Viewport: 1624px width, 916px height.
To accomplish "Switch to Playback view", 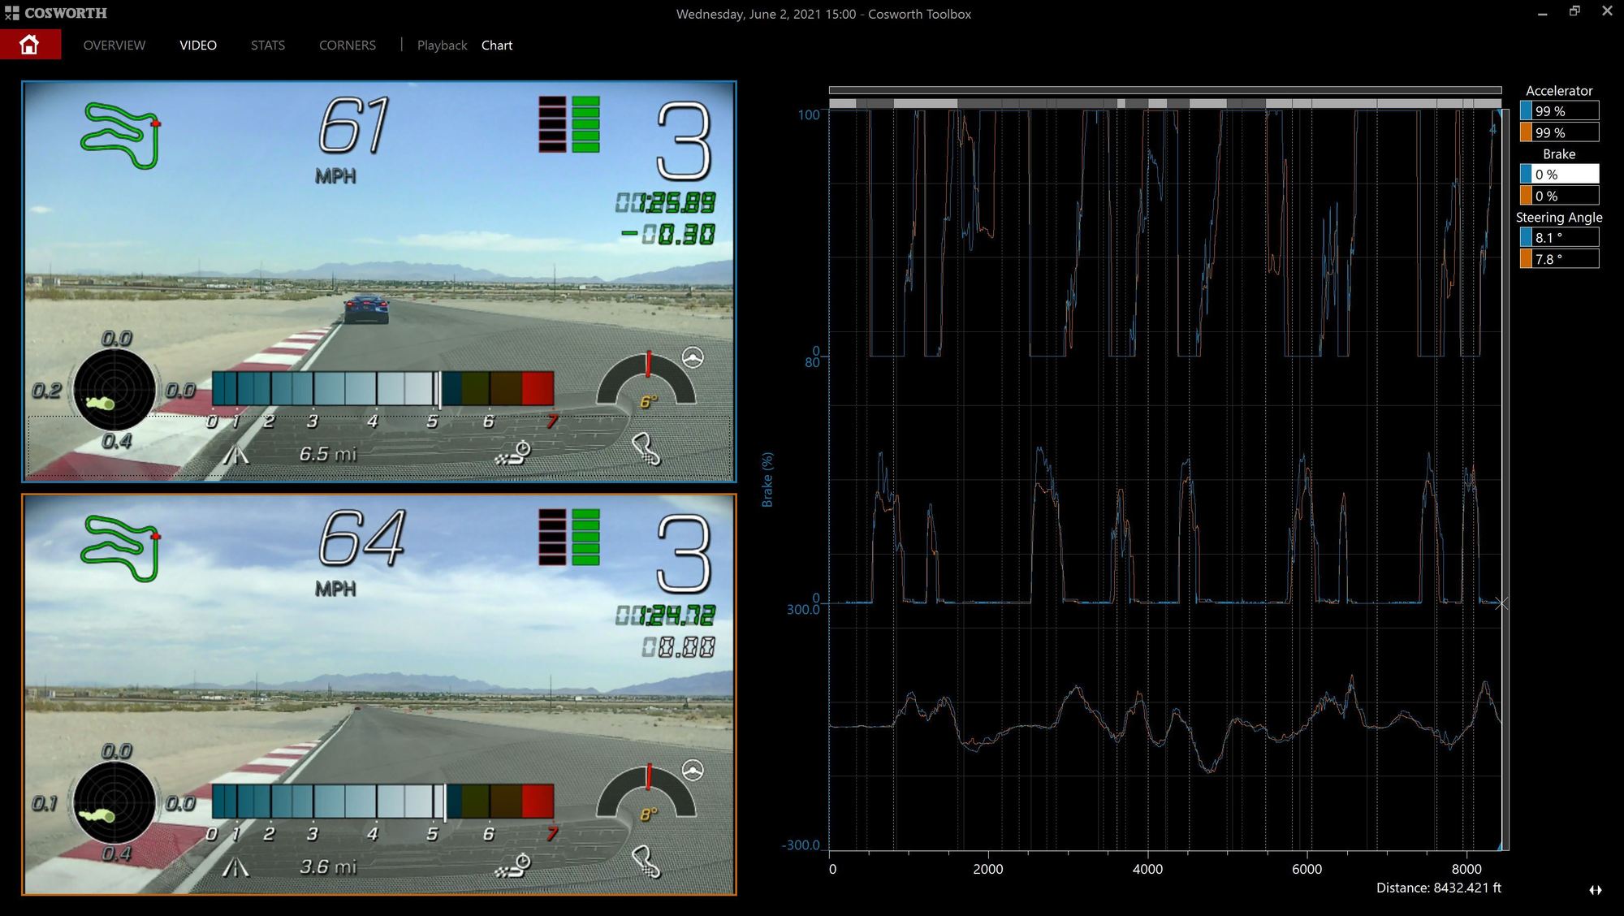I will (x=443, y=45).
